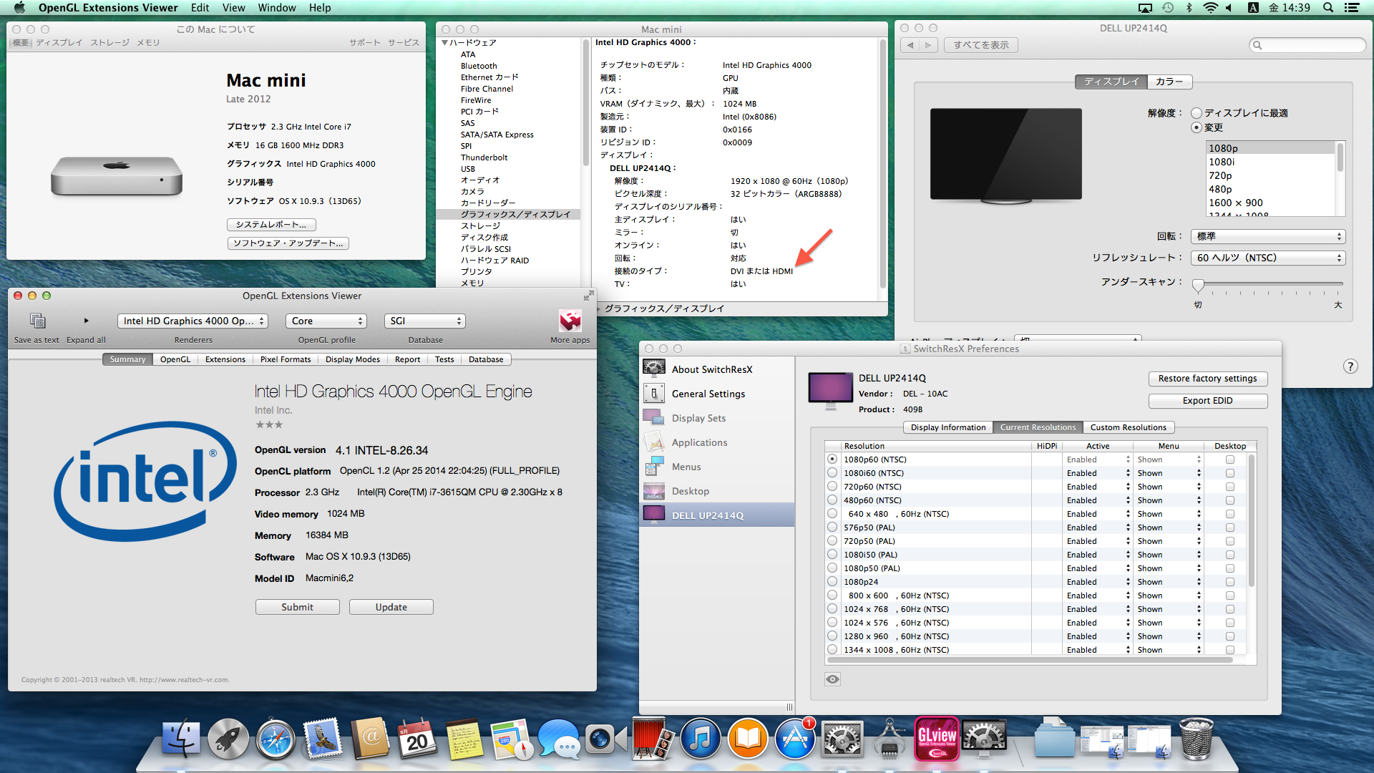1374x773 pixels.
Task: Open the Menus sidebar icon
Action: pyautogui.click(x=653, y=467)
